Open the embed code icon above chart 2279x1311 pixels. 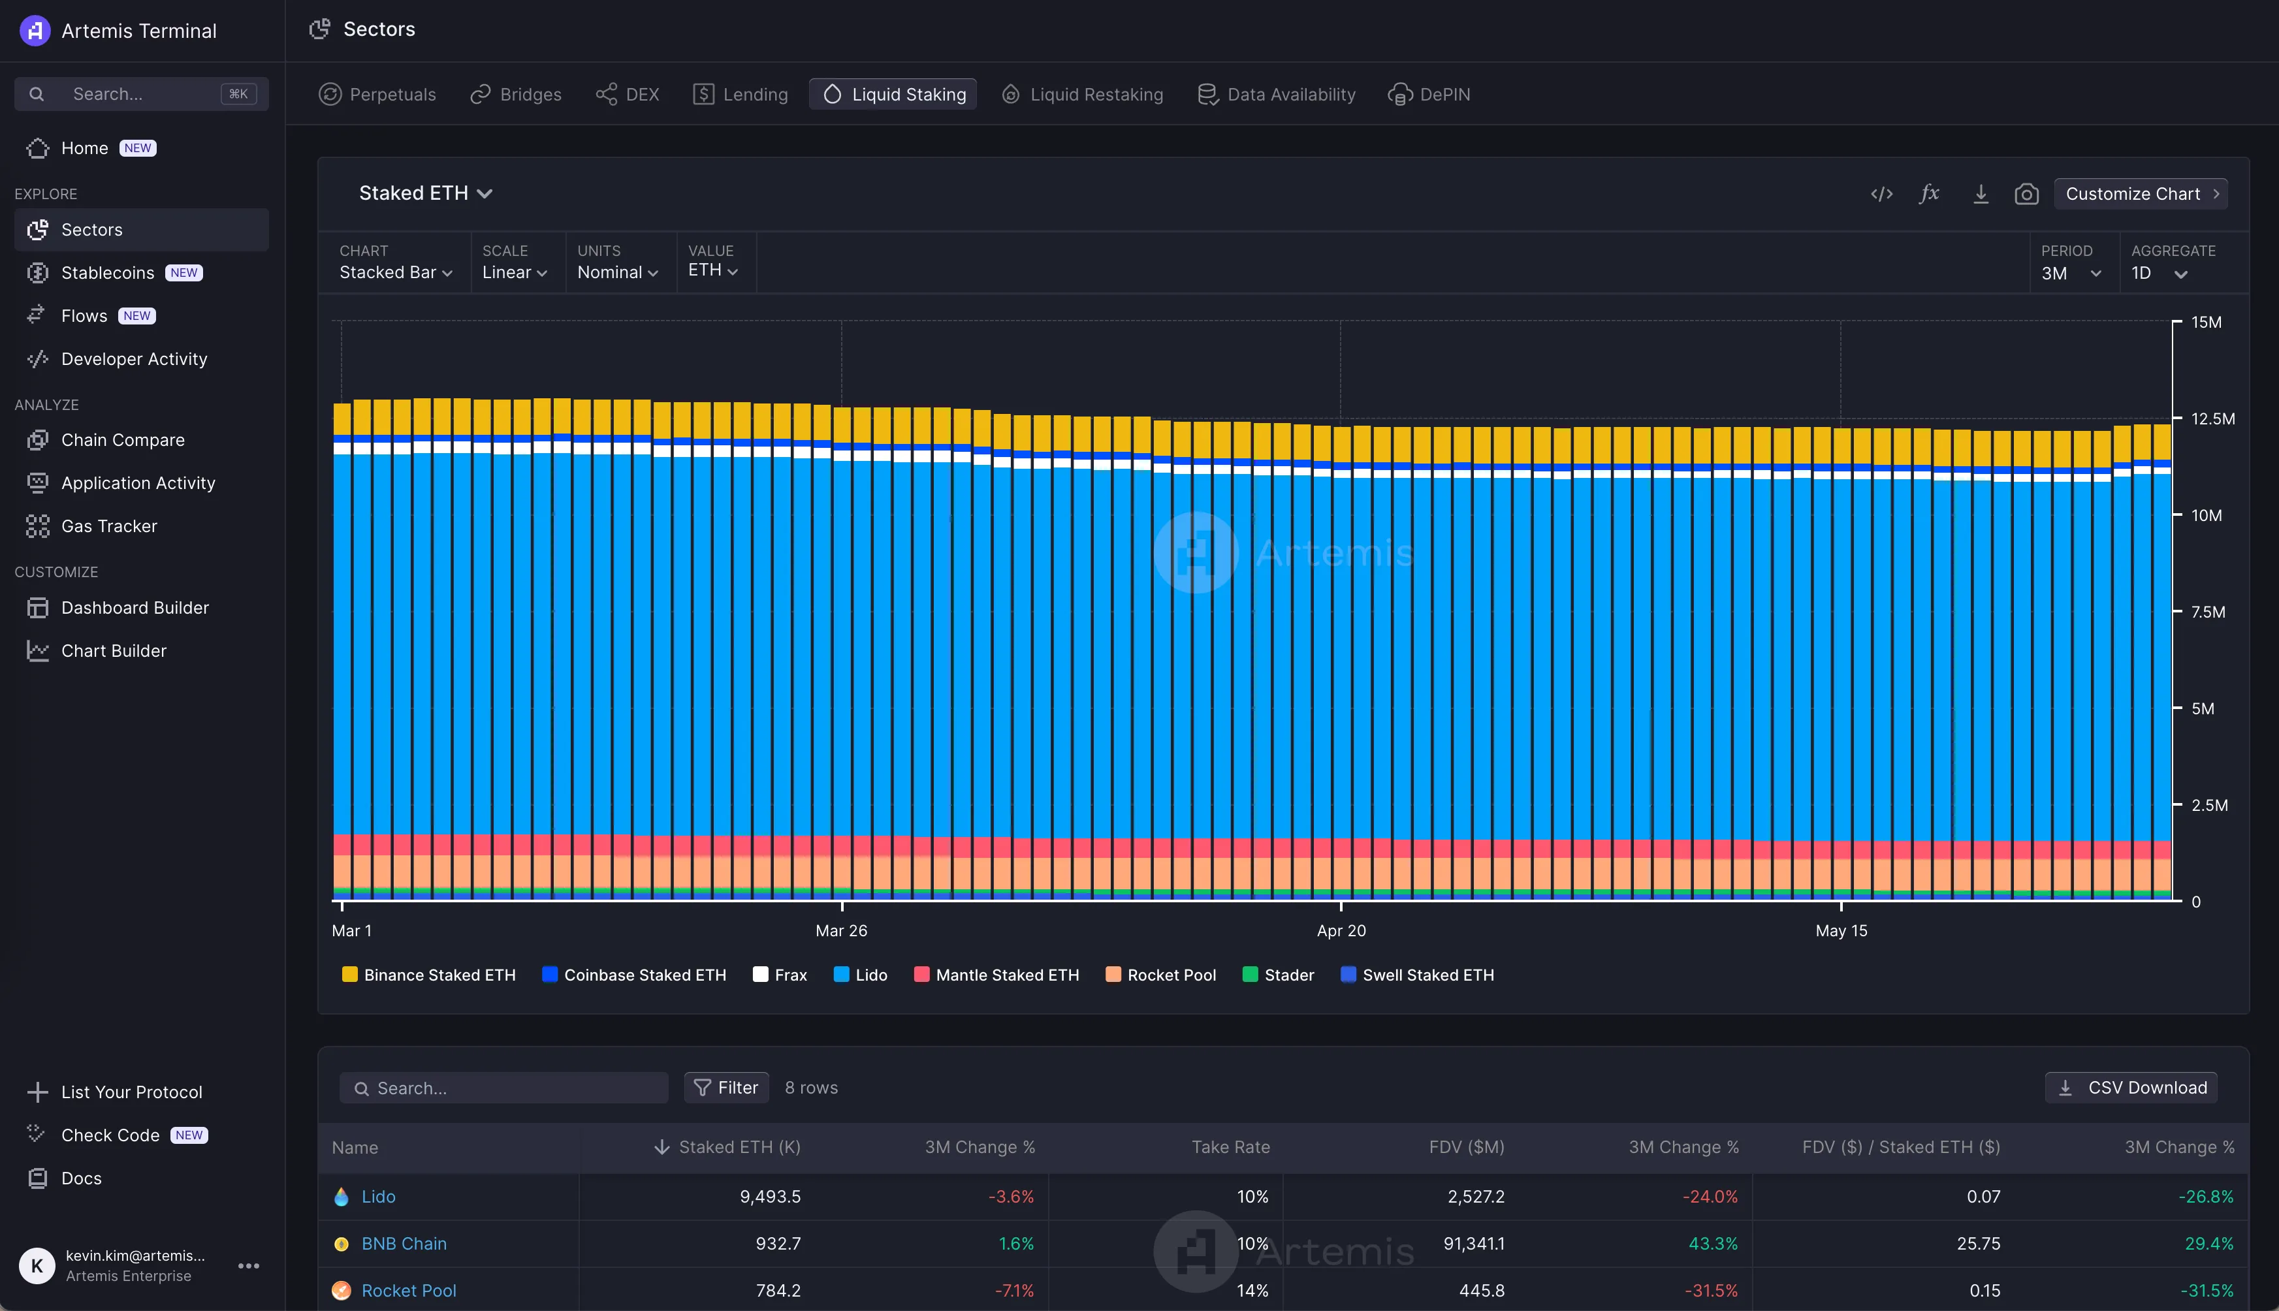[1882, 194]
